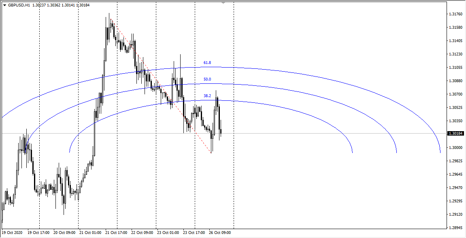Viewport: 466px width, 238px height.
Task: Select the 50.0 Fibonacci arc label
Action: pyautogui.click(x=207, y=79)
